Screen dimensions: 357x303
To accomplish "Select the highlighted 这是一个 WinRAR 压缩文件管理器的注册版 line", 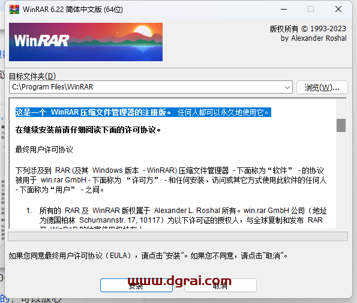I will [x=143, y=112].
